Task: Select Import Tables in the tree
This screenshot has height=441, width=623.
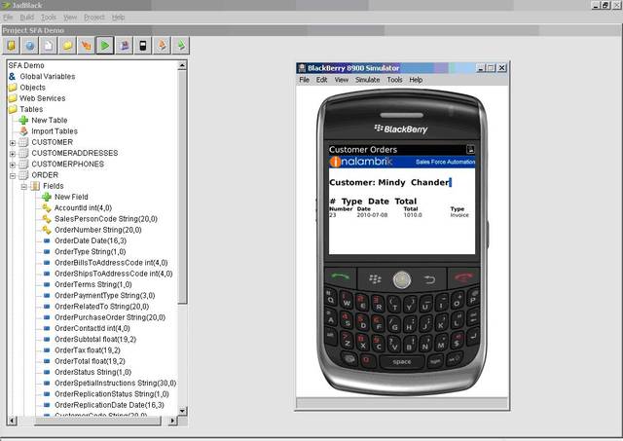Action: click(55, 131)
